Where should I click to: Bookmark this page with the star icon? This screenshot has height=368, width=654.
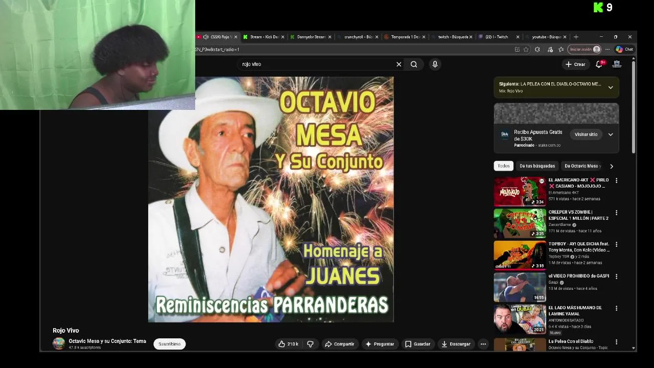(526, 50)
